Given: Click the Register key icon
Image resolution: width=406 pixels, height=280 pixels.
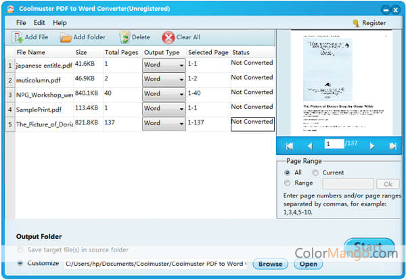Looking at the screenshot, I should (356, 23).
